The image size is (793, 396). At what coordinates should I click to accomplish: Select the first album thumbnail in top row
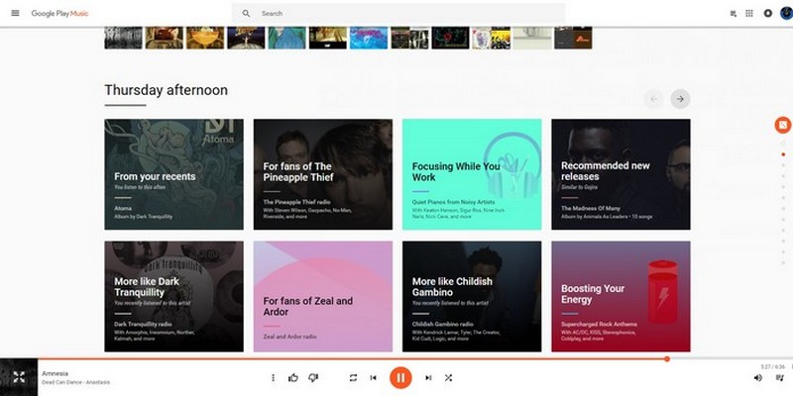[x=123, y=38]
